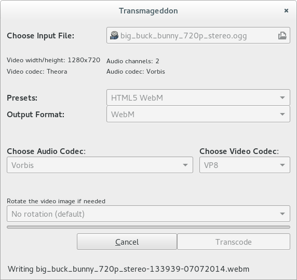Click the big_buck_bunny_720p_stereo.ogg filename text
Image resolution: width=297 pixels, height=280 pixels.
pos(183,36)
